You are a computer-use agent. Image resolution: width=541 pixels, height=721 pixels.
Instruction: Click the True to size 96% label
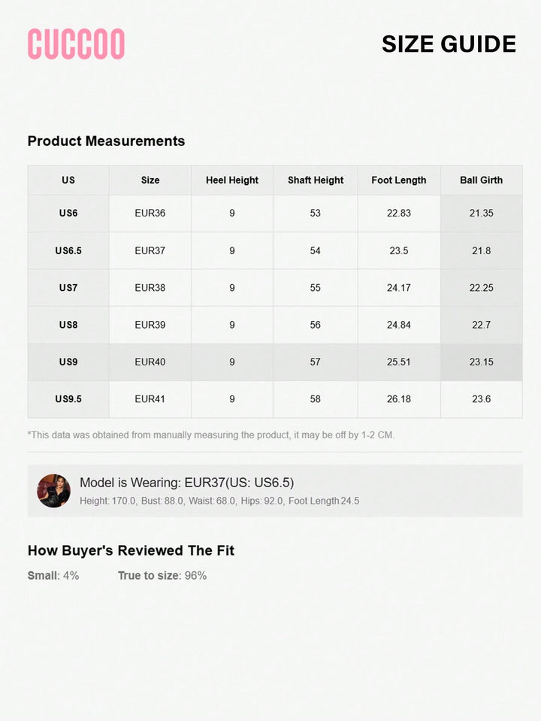tap(162, 576)
